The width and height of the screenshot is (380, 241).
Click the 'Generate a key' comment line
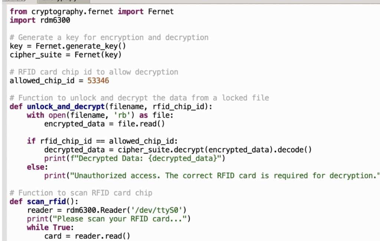[109, 37]
